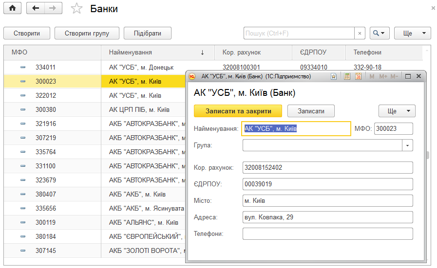437x268 pixels.
Task: Select the АКБ "АКБ", м. Ясинувата row
Action: pyautogui.click(x=95, y=209)
